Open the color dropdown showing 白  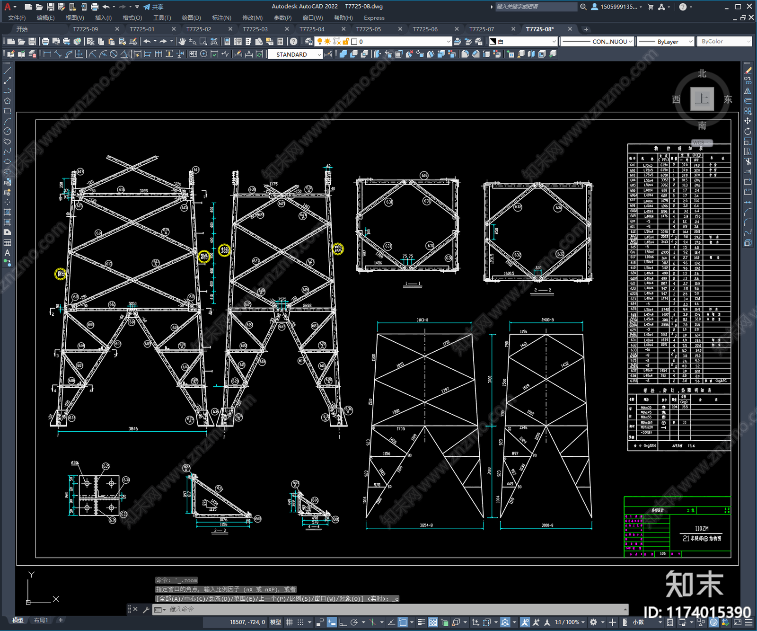[x=523, y=42]
